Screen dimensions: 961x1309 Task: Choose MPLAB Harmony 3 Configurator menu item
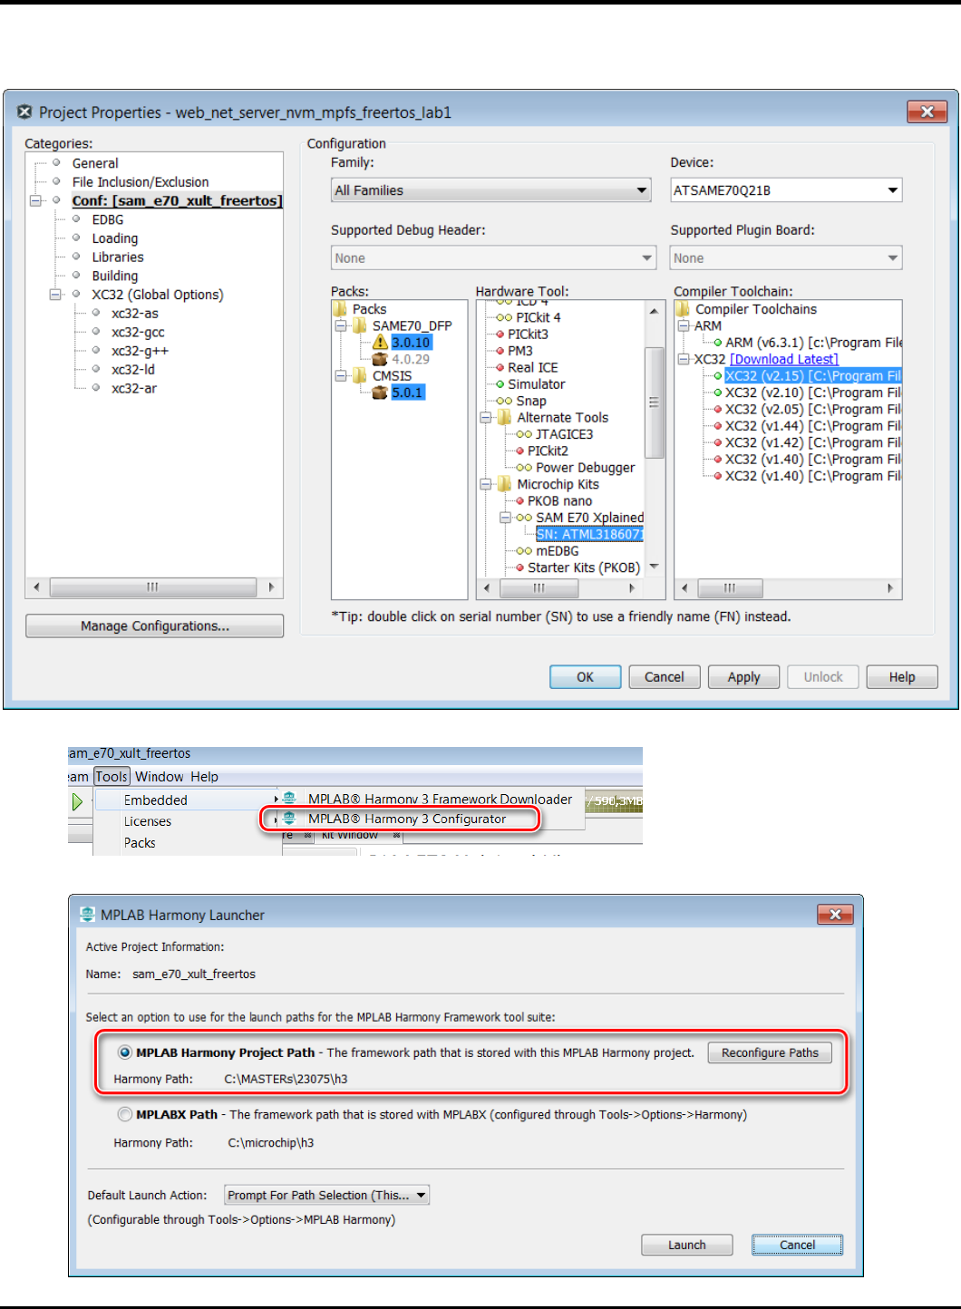[x=406, y=819]
